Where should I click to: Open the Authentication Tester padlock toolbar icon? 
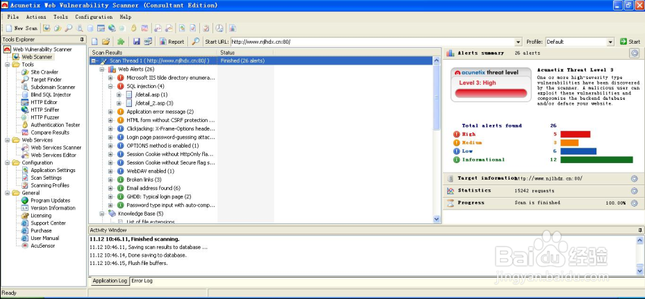(x=133, y=28)
